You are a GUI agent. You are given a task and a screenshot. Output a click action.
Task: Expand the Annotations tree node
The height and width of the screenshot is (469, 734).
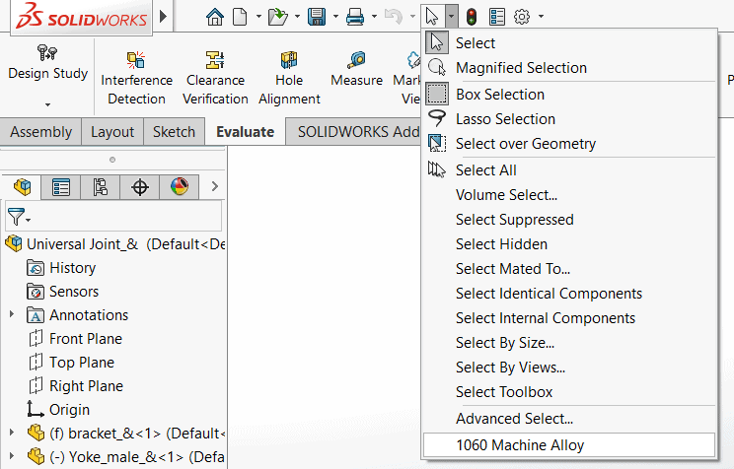click(x=12, y=315)
